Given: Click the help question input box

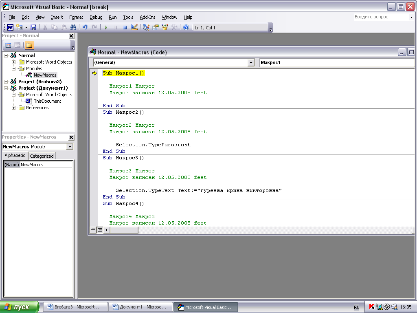Looking at the screenshot, I should 381,17.
